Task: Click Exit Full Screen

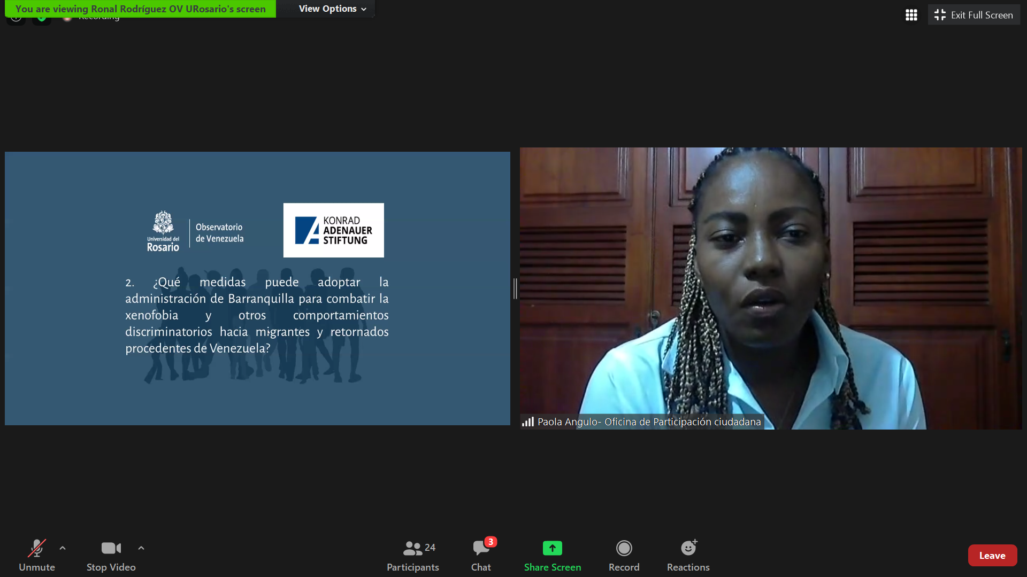Action: click(974, 15)
